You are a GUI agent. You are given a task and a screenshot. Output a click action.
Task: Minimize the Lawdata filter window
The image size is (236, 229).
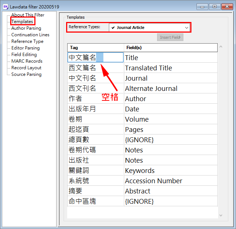tap(202, 7)
